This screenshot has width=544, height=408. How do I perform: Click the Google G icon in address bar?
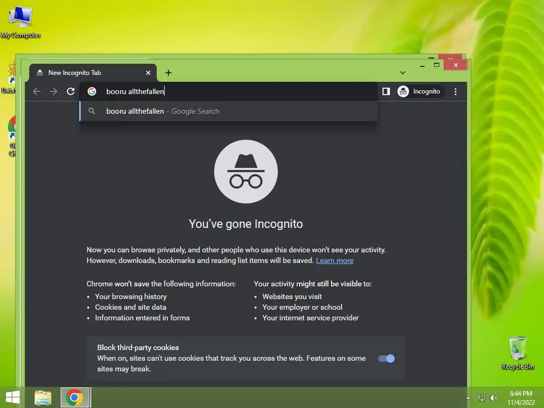point(92,91)
